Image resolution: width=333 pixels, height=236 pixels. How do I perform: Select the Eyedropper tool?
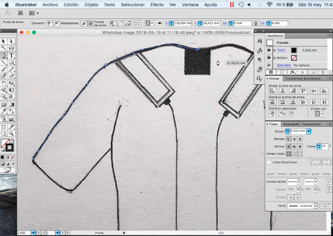coord(4,111)
